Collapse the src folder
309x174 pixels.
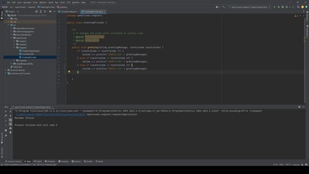[9, 25]
